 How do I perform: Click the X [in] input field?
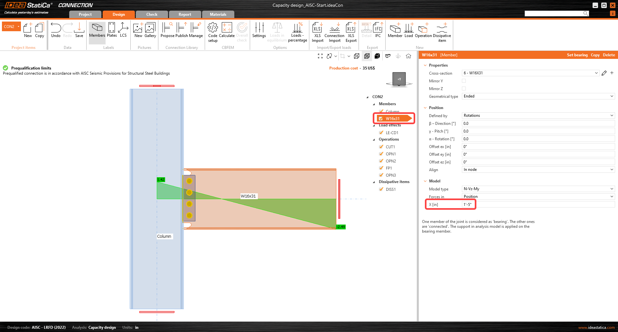pos(538,205)
